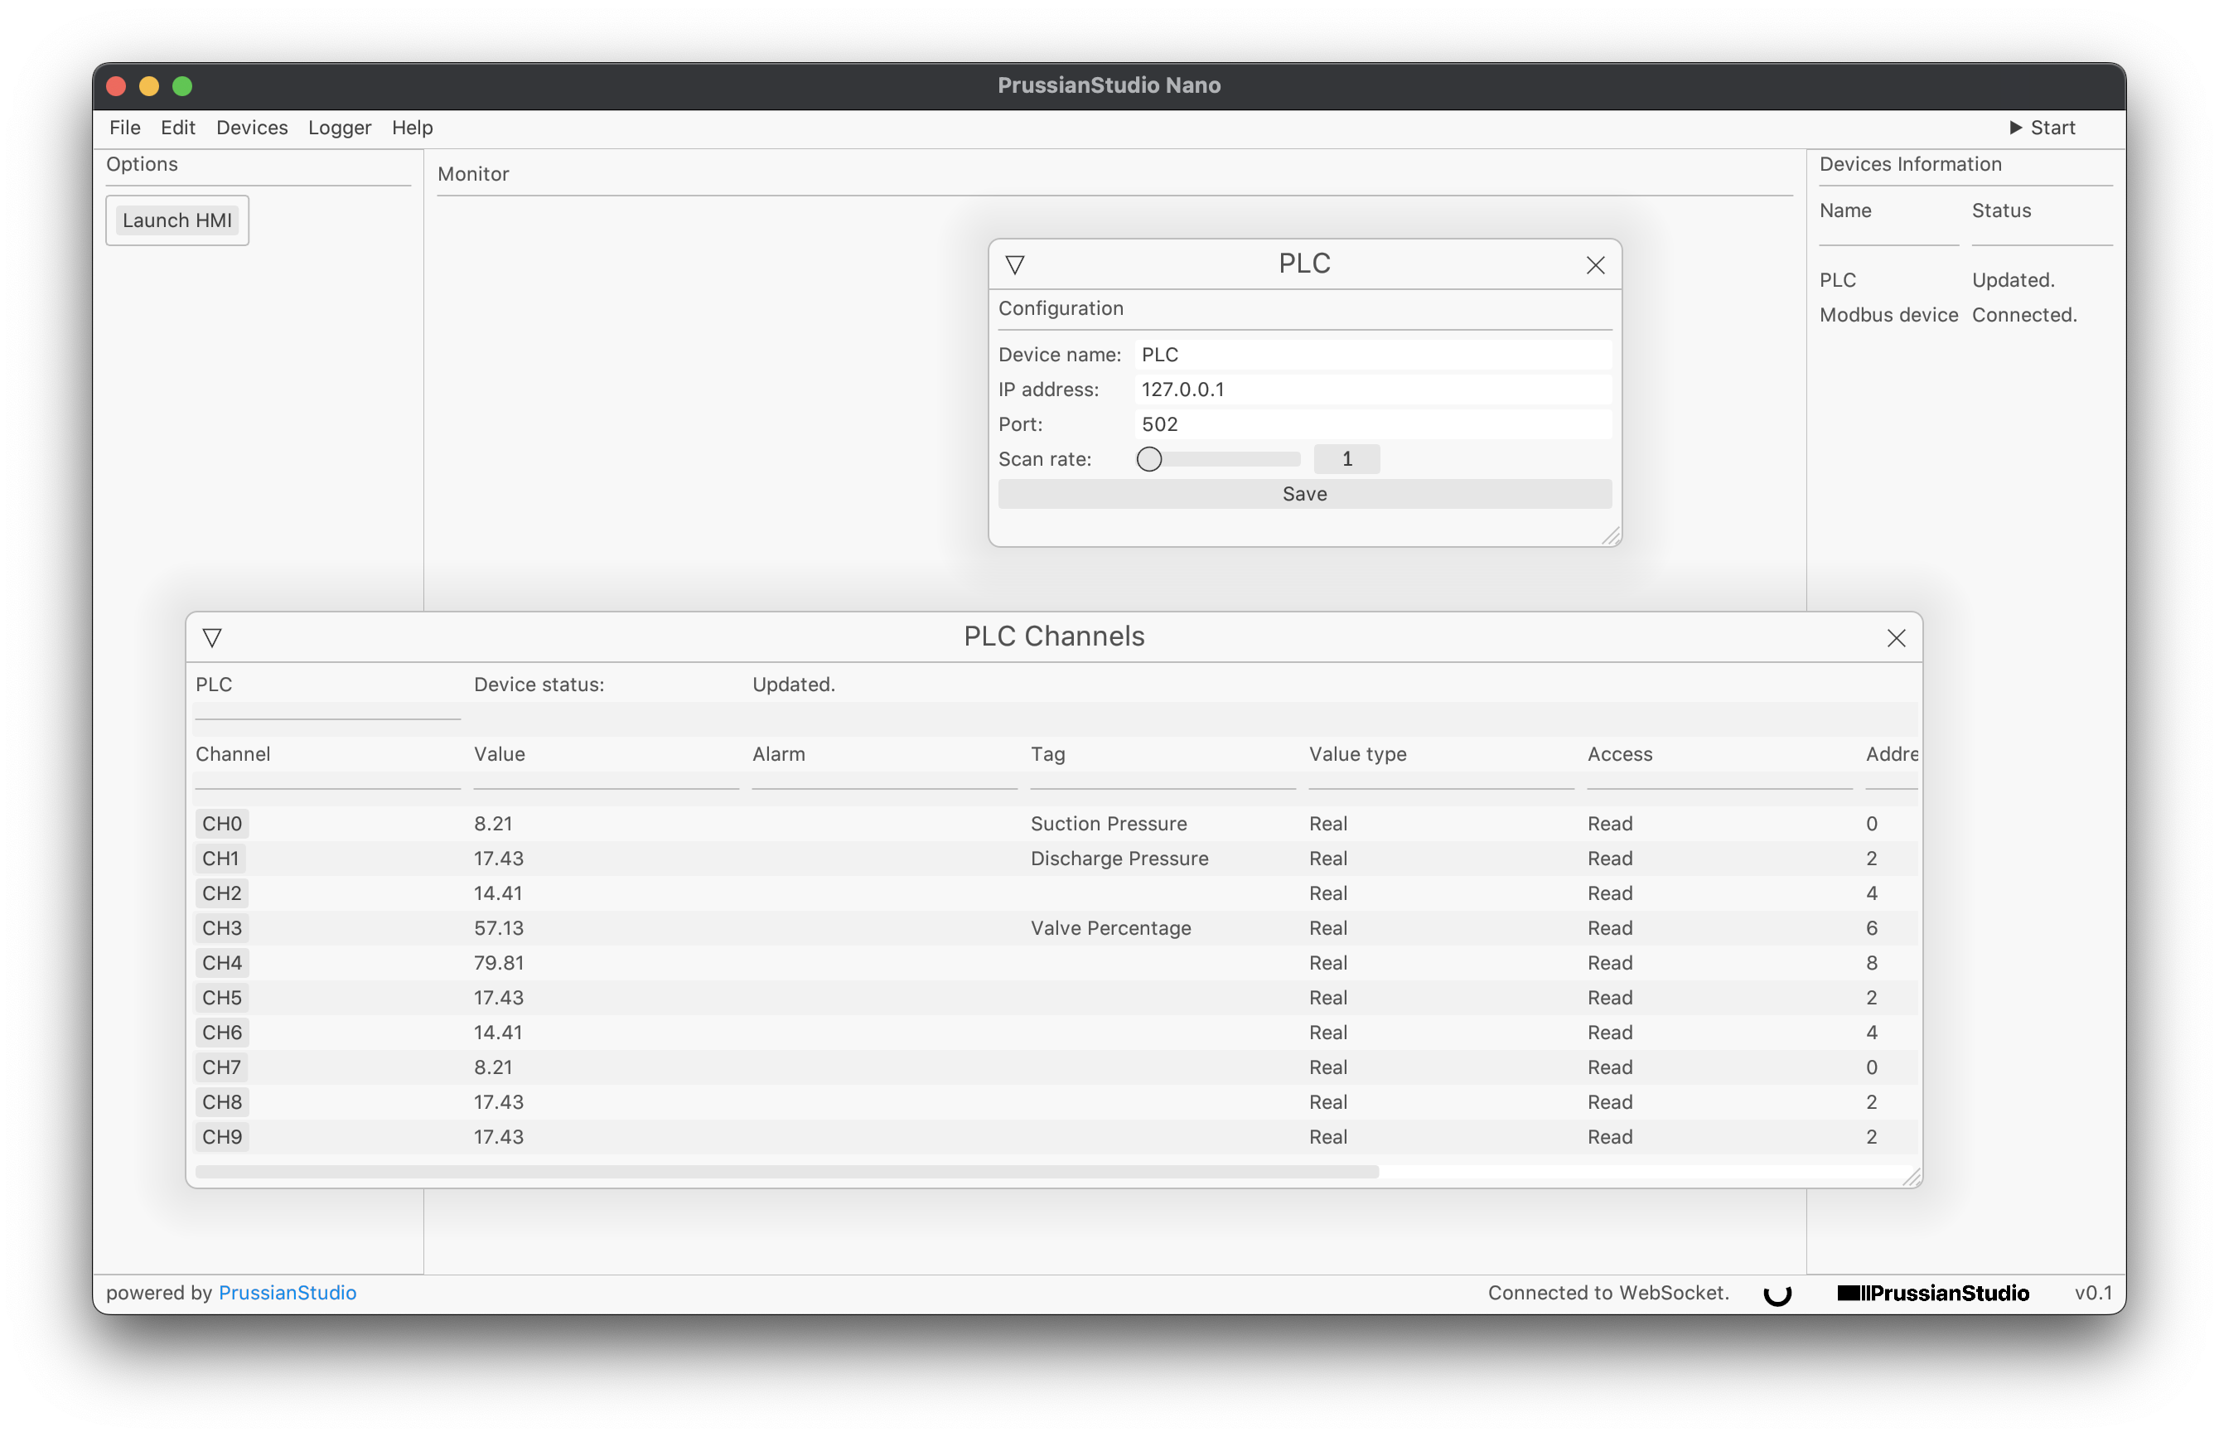This screenshot has width=2219, height=1437.
Task: Click the v0.1 version label
Action: click(2092, 1293)
